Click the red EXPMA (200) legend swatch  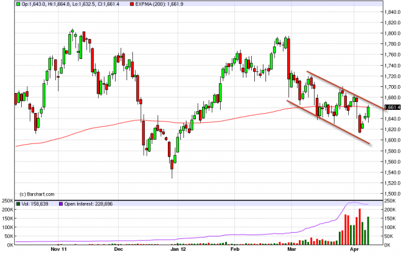point(131,4)
